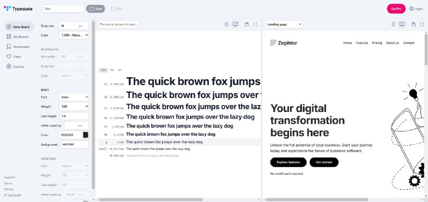This screenshot has width=428, height=202.
Task: Switch landing page preview to mobile view
Action: tap(393, 24)
